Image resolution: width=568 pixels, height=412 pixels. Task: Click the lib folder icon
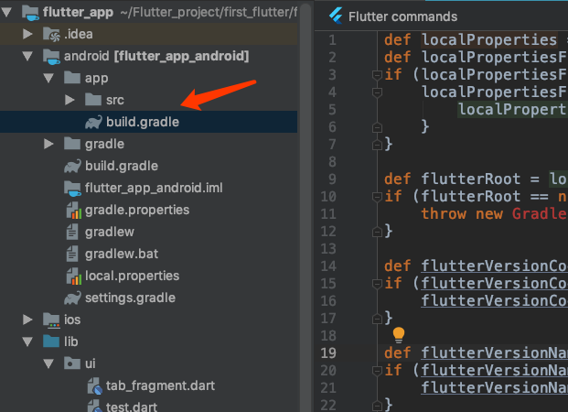tap(51, 342)
